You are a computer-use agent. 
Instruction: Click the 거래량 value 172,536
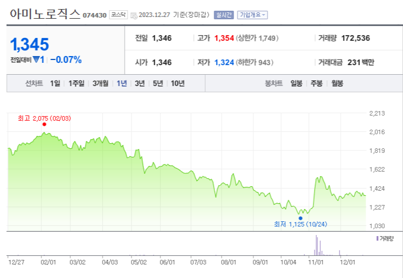[355, 39]
